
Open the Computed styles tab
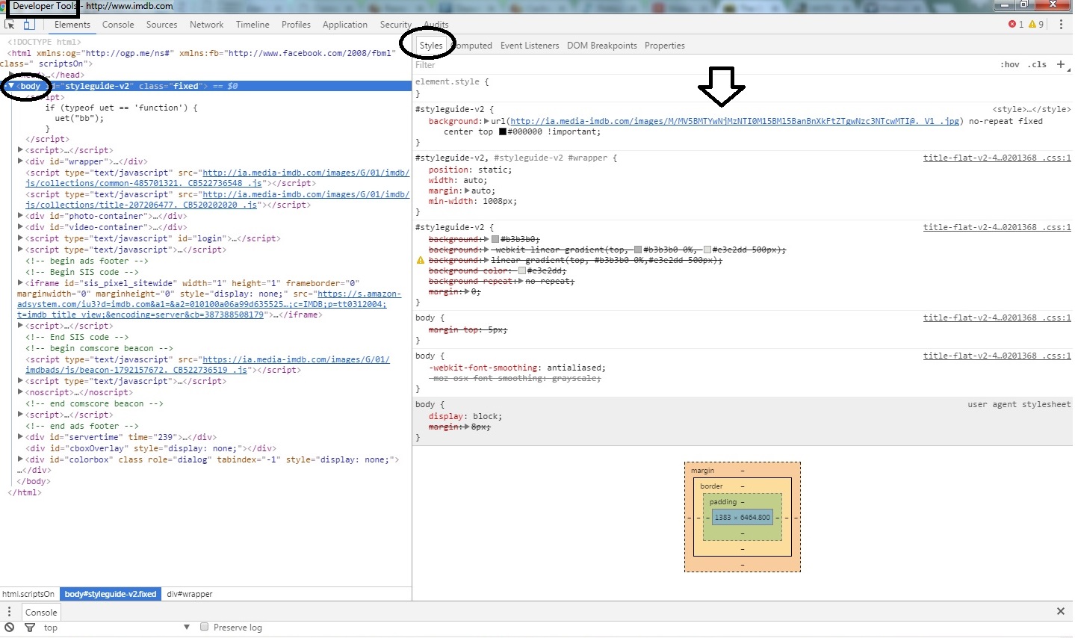coord(474,46)
